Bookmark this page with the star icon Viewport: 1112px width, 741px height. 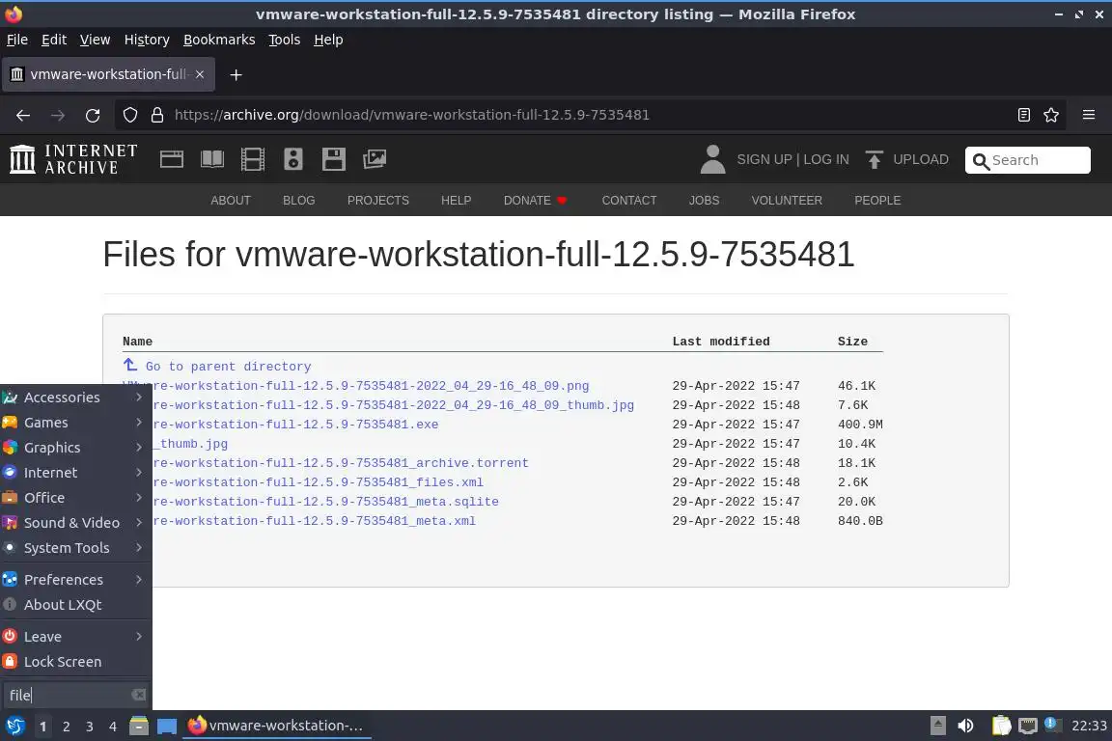point(1051,115)
